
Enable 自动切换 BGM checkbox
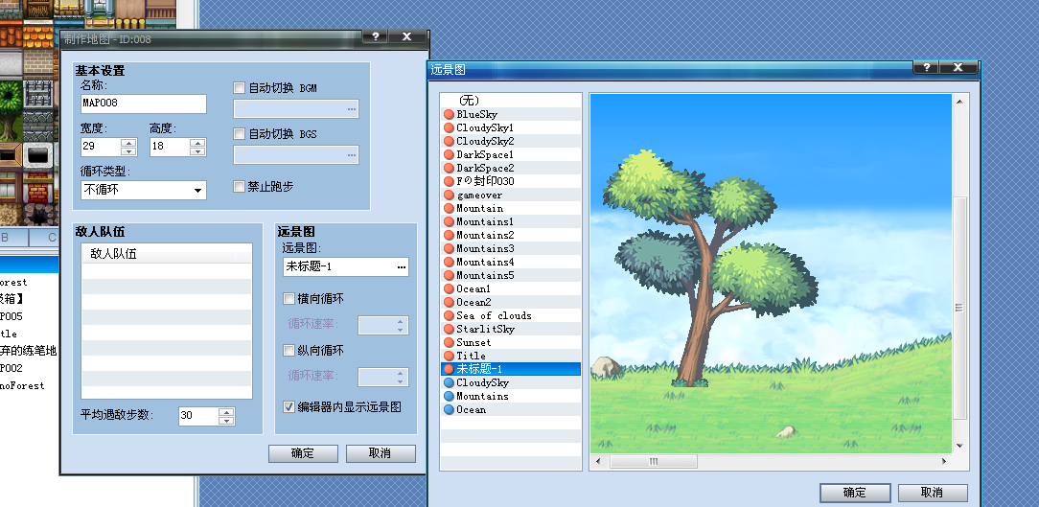coord(240,87)
